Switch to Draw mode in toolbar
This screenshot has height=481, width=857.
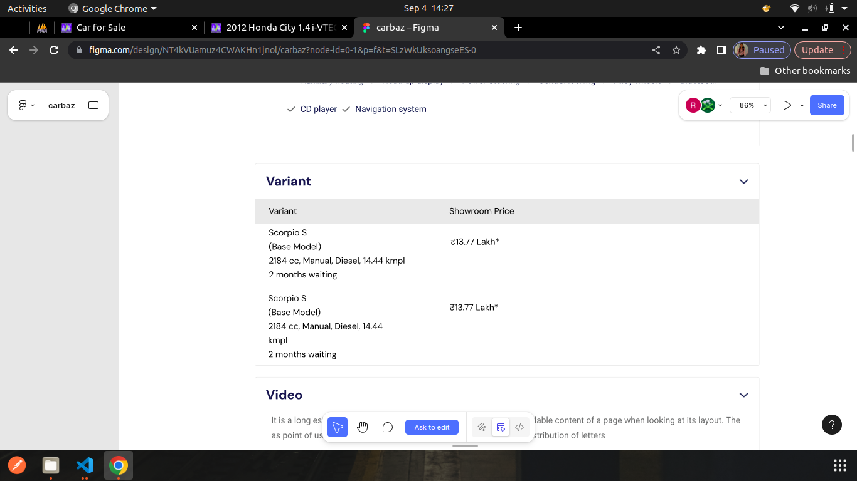[x=481, y=427]
